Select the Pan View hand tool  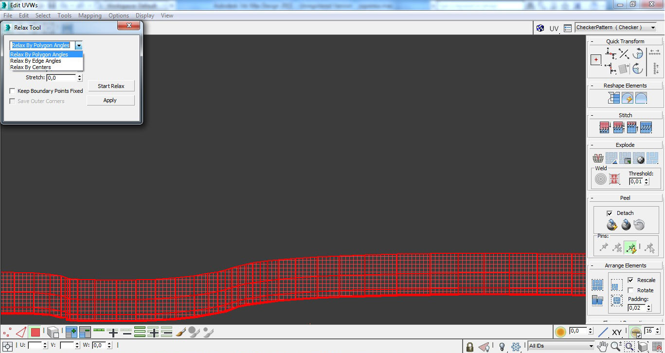pos(603,346)
